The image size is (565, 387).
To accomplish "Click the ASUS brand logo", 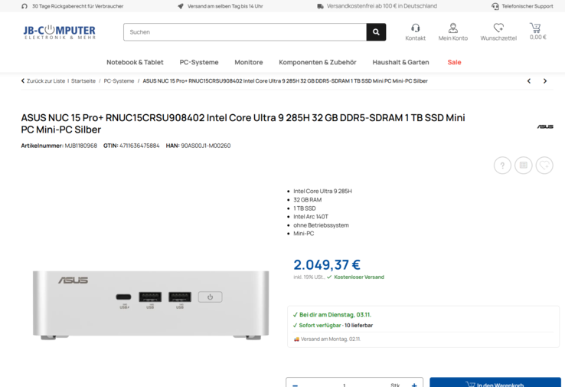I will (x=545, y=126).
